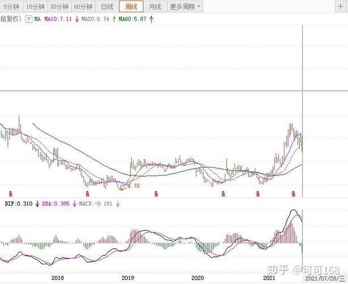Select the MA60:5.87 value

pos(132,19)
